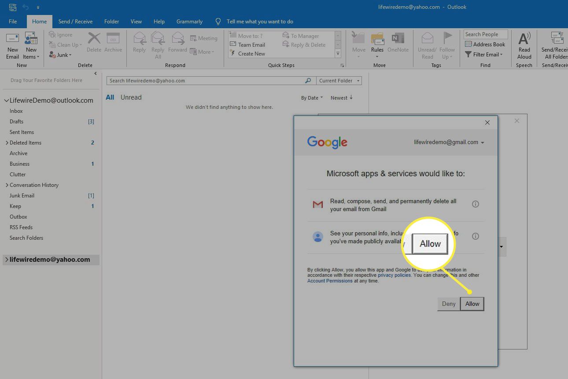The height and width of the screenshot is (379, 568).
Task: Click the New Email icon
Action: (12, 46)
